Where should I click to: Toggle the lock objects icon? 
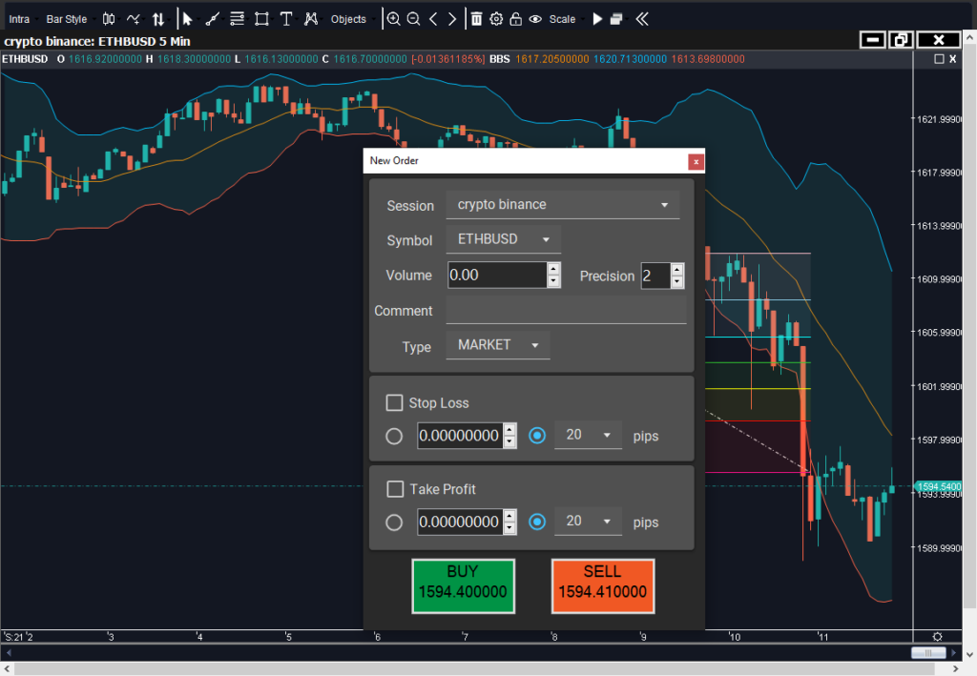pyautogui.click(x=515, y=19)
